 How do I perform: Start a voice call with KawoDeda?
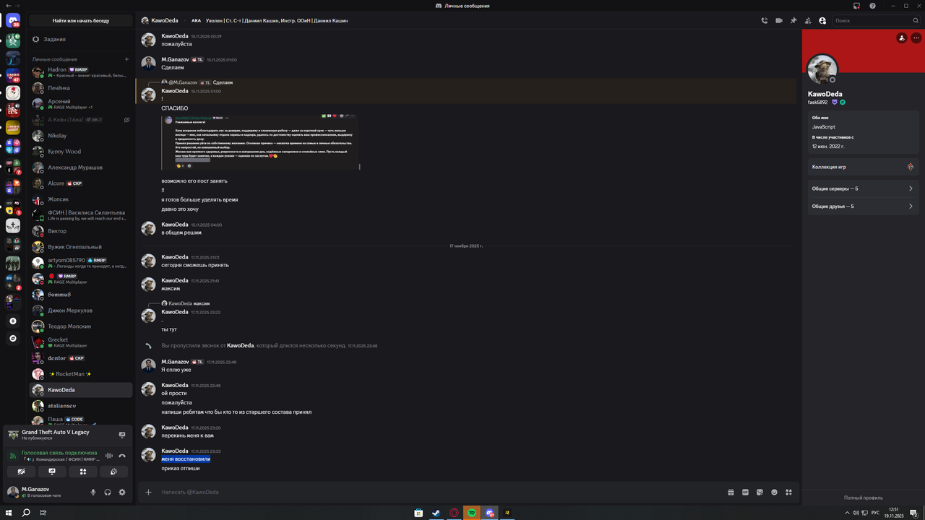[765, 21]
